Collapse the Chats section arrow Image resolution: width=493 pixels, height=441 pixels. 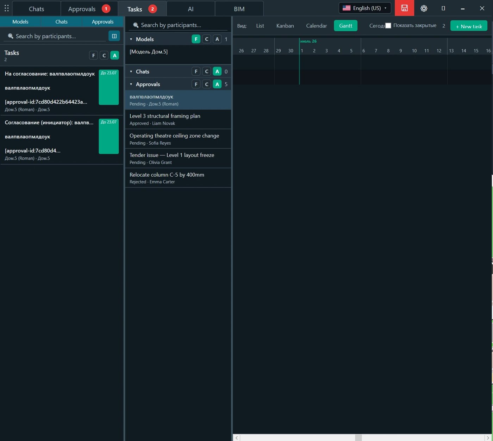click(x=131, y=71)
